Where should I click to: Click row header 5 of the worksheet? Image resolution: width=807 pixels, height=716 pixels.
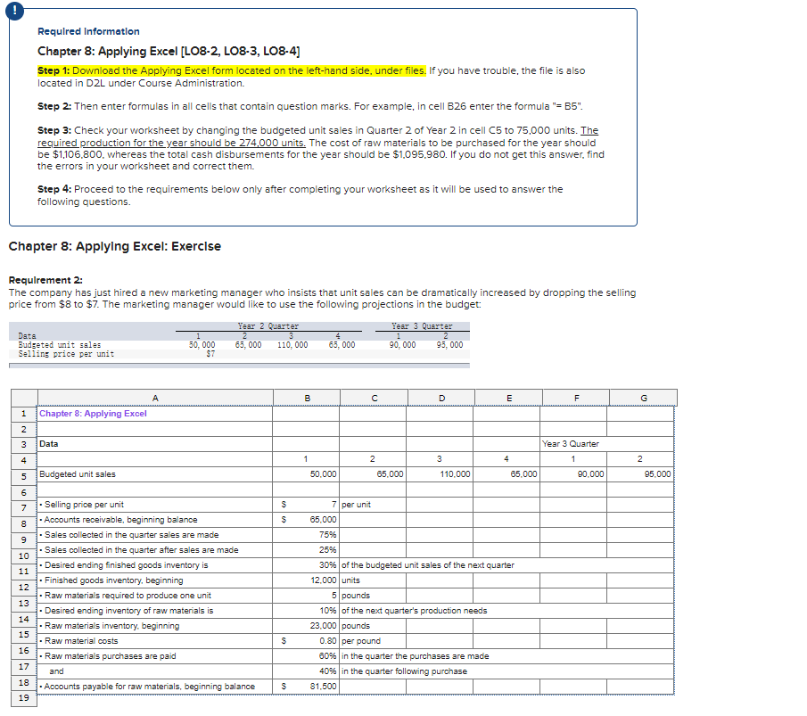pos(22,473)
